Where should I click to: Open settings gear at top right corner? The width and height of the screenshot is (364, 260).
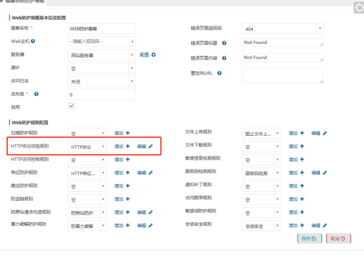[x=359, y=8]
